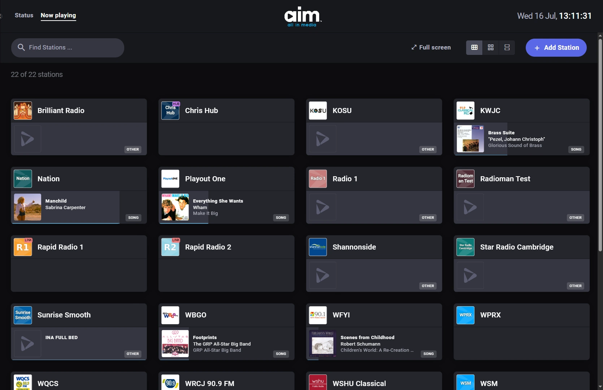Viewport: 603px width, 390px height.
Task: Click the Playout One station logo
Action: pyautogui.click(x=170, y=179)
